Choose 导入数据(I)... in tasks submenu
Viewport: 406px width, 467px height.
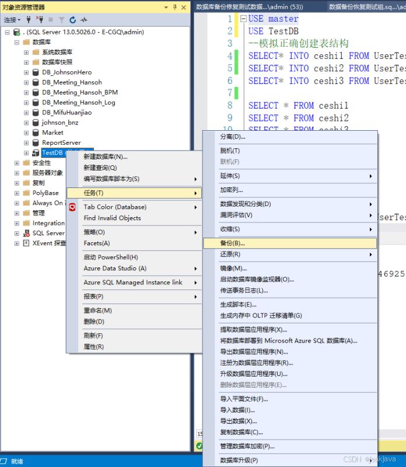pos(290,410)
